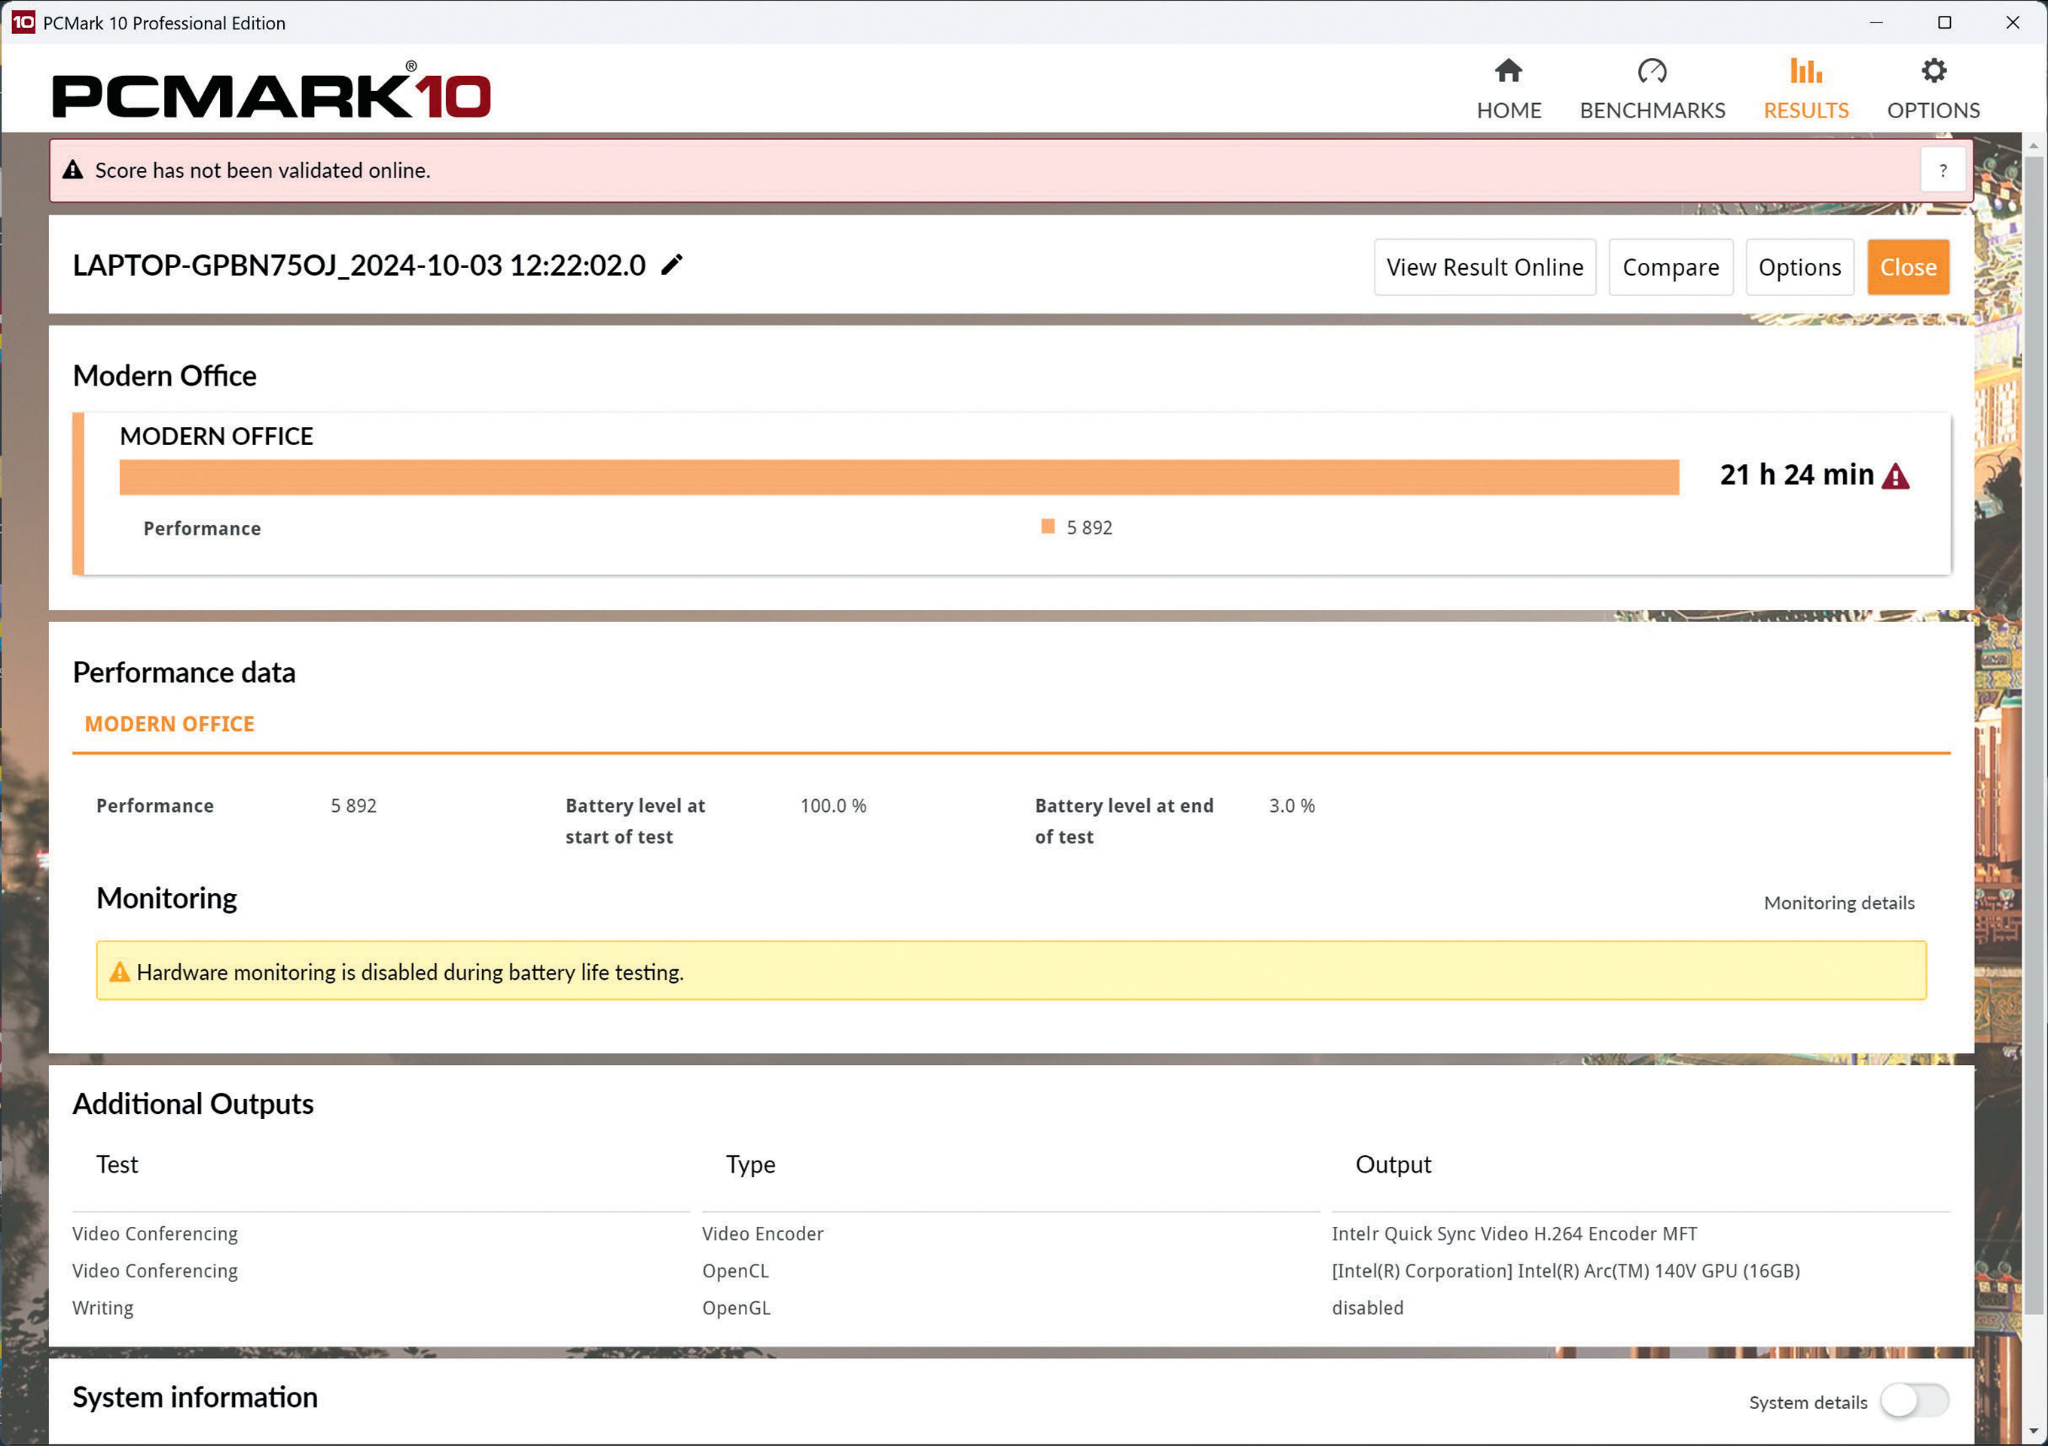
Task: Click the 3.0 % battery end value
Action: pyautogui.click(x=1292, y=806)
